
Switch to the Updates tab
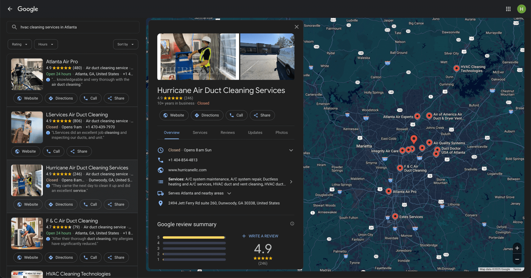coord(255,133)
